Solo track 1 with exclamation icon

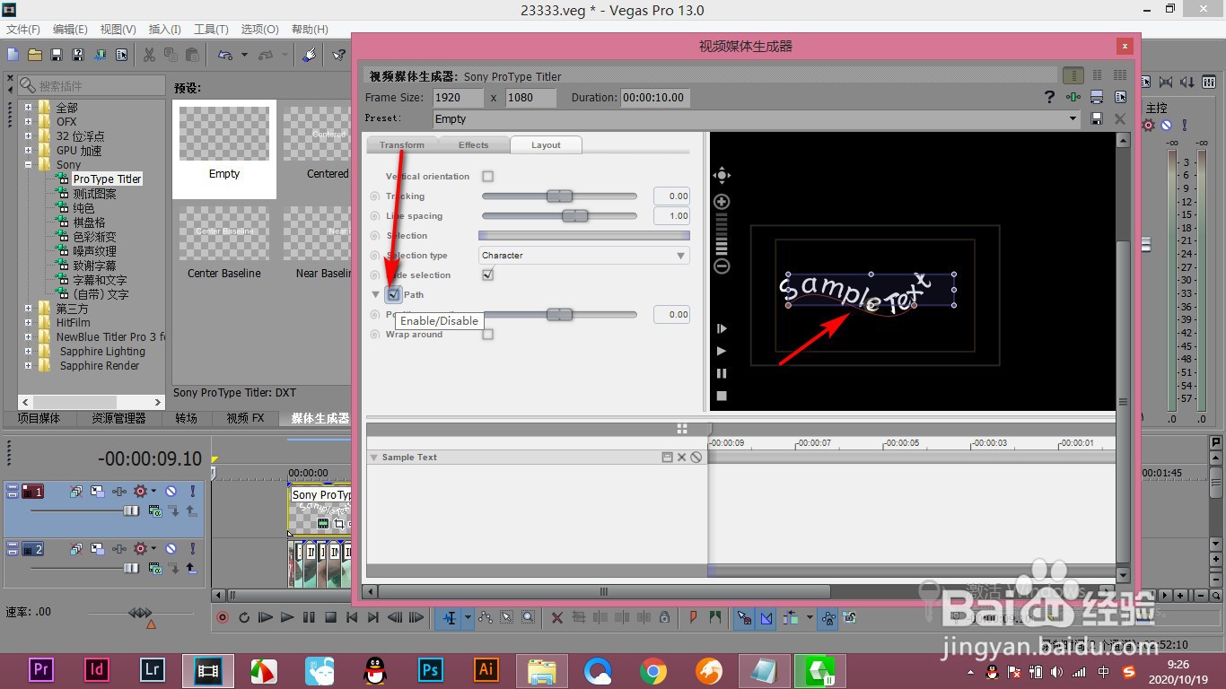pos(192,491)
